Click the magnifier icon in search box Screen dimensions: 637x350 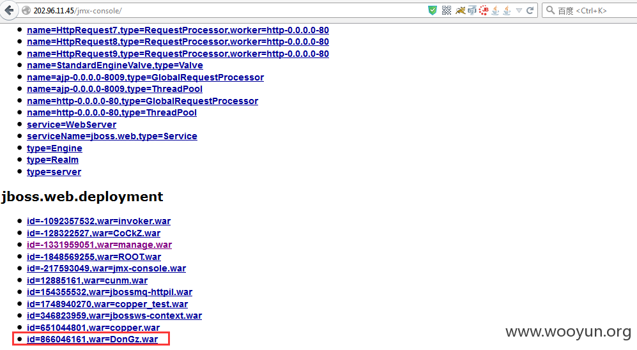pos(550,10)
